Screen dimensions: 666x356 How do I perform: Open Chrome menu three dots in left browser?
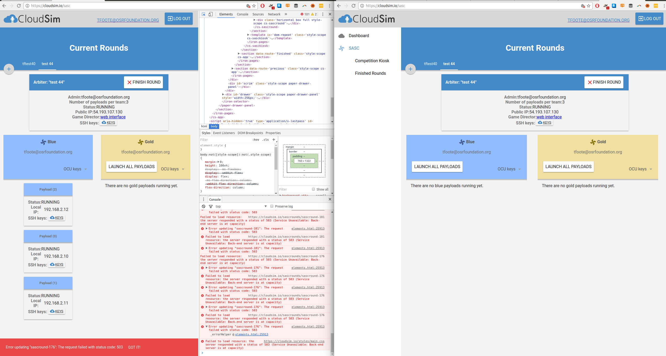[x=329, y=6]
